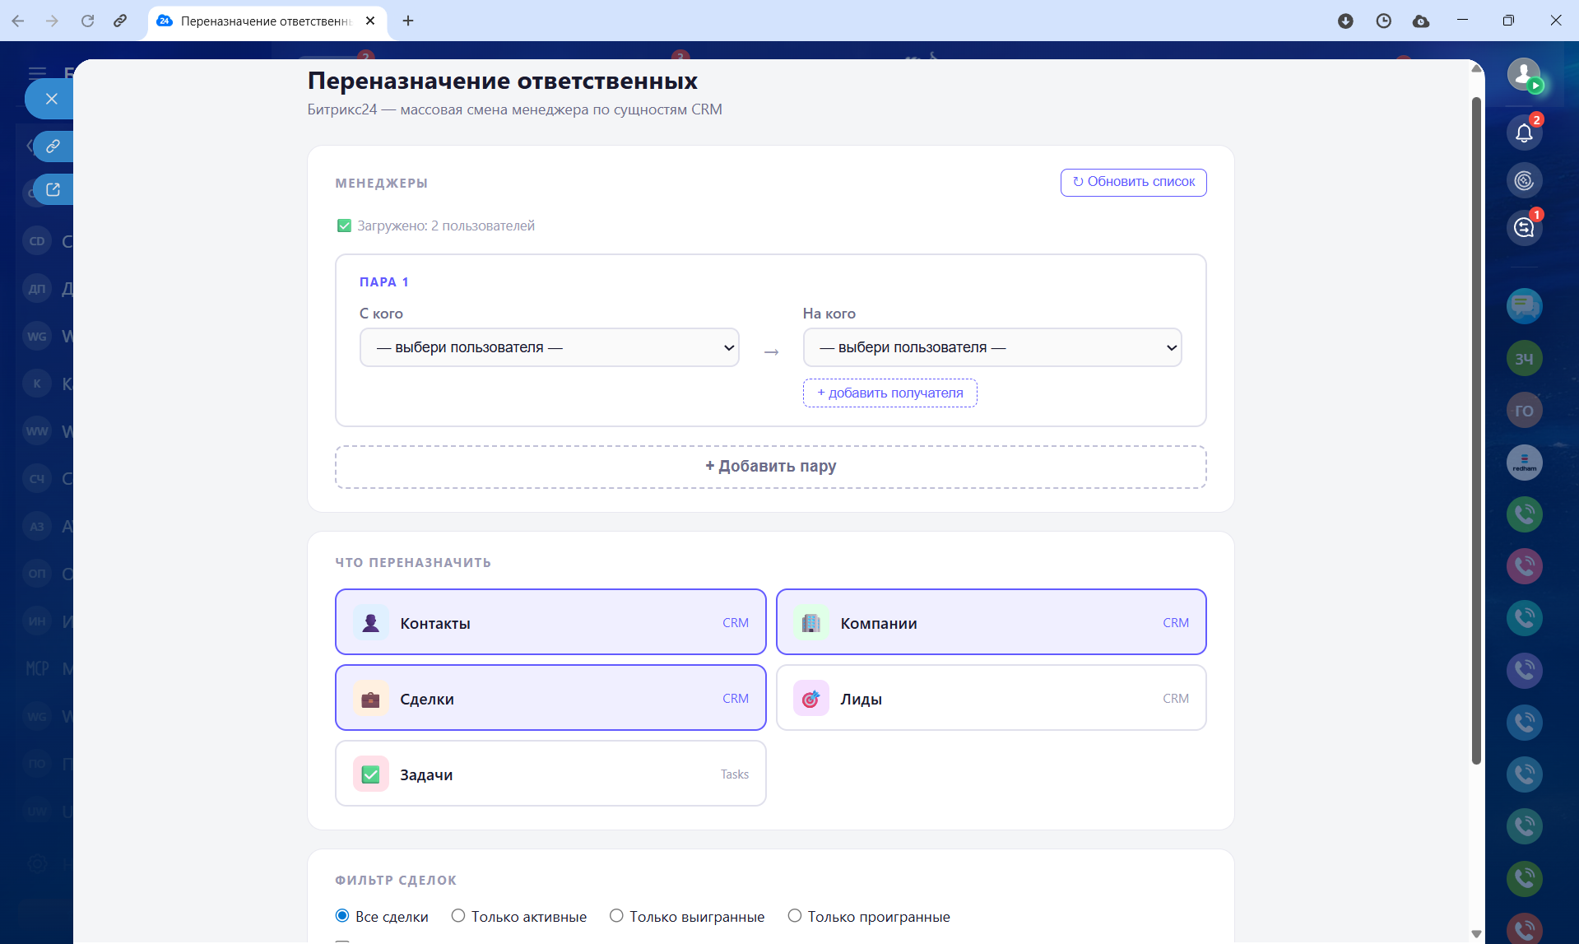Expand the 'На кого' user dropdown
Viewport: 1579px width, 944px height.
992,347
